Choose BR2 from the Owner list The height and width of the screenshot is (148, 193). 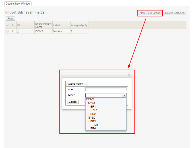(x=93, y=114)
